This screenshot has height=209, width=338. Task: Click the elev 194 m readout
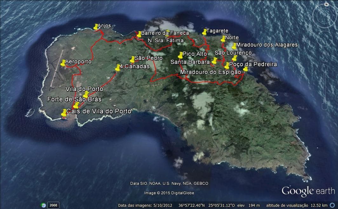(249, 205)
